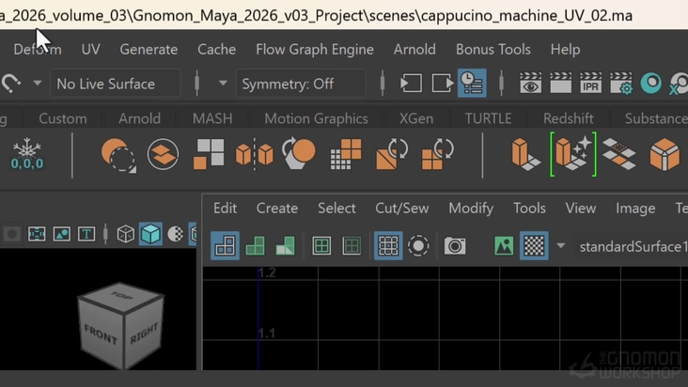This screenshot has height=387, width=688.
Task: Open the Arnold menu in the menu bar
Action: point(414,50)
